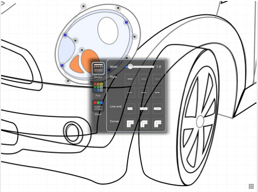Choose the thick solid line style
Screen dimensions: 258x192
130,79
